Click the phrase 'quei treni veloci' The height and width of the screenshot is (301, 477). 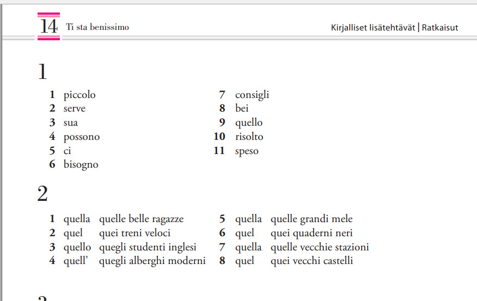pyautogui.click(x=134, y=233)
